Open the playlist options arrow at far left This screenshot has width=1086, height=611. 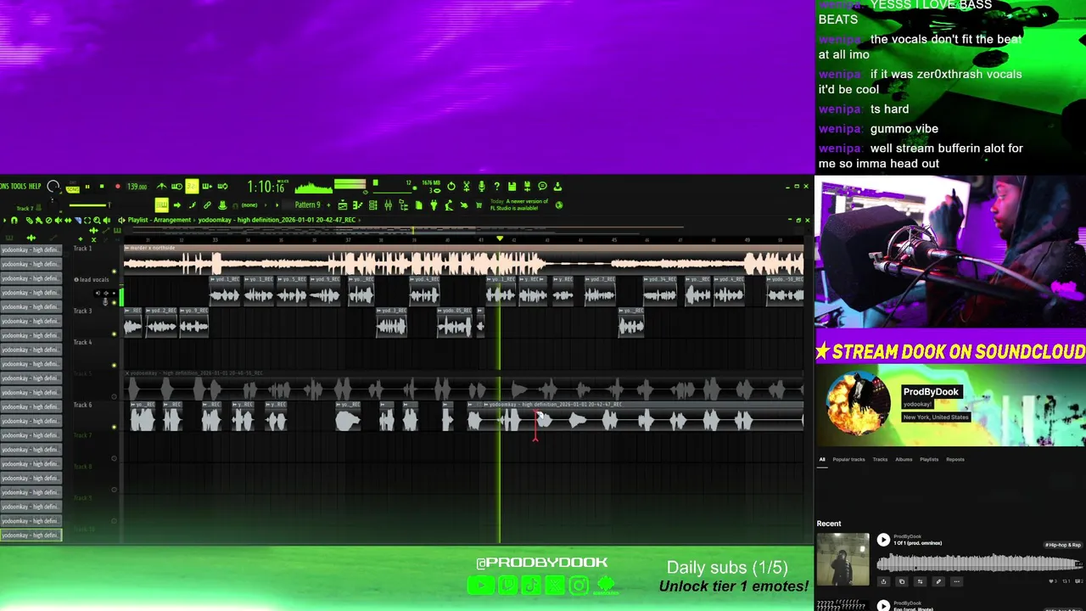point(4,220)
